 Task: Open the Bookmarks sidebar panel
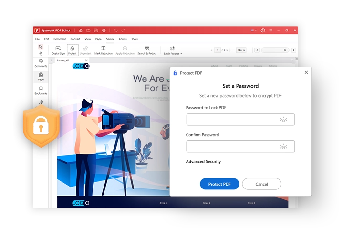pos(41,90)
